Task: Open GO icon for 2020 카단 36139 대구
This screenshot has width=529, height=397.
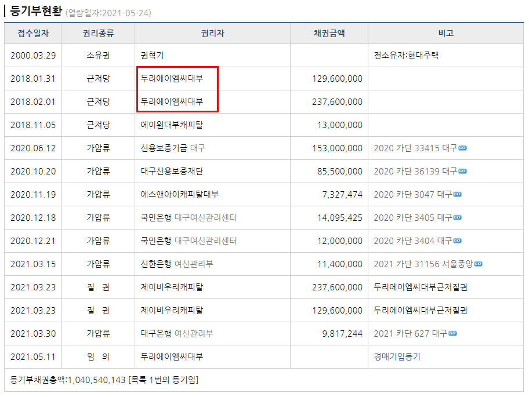Action: pyautogui.click(x=462, y=171)
